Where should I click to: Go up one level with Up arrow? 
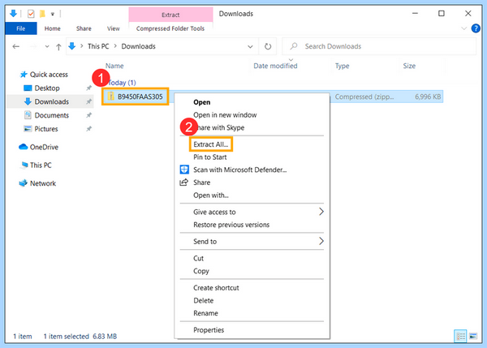click(x=58, y=47)
